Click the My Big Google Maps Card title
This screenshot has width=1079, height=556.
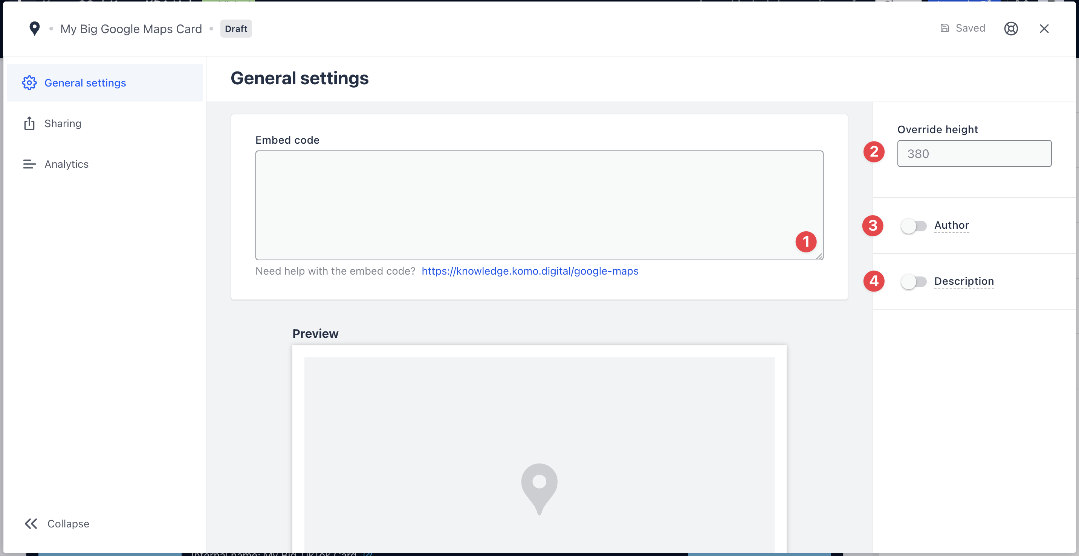click(131, 29)
